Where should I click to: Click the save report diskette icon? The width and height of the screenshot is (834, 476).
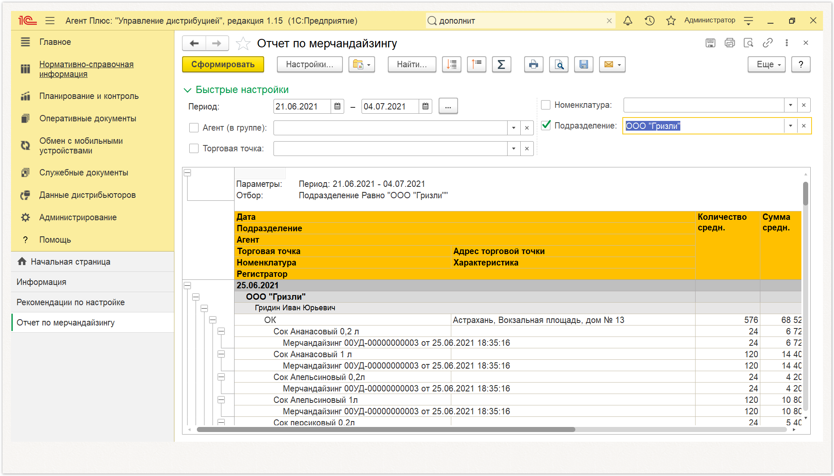[x=583, y=65]
